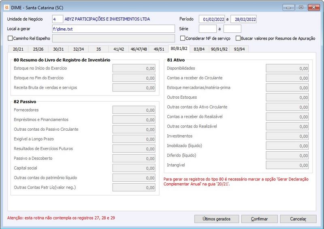Click the Diferido (líquido) value field

(287, 156)
